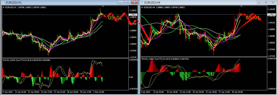
Task: Click MACD value -0.005267 on H4 scale
Action: (272, 89)
